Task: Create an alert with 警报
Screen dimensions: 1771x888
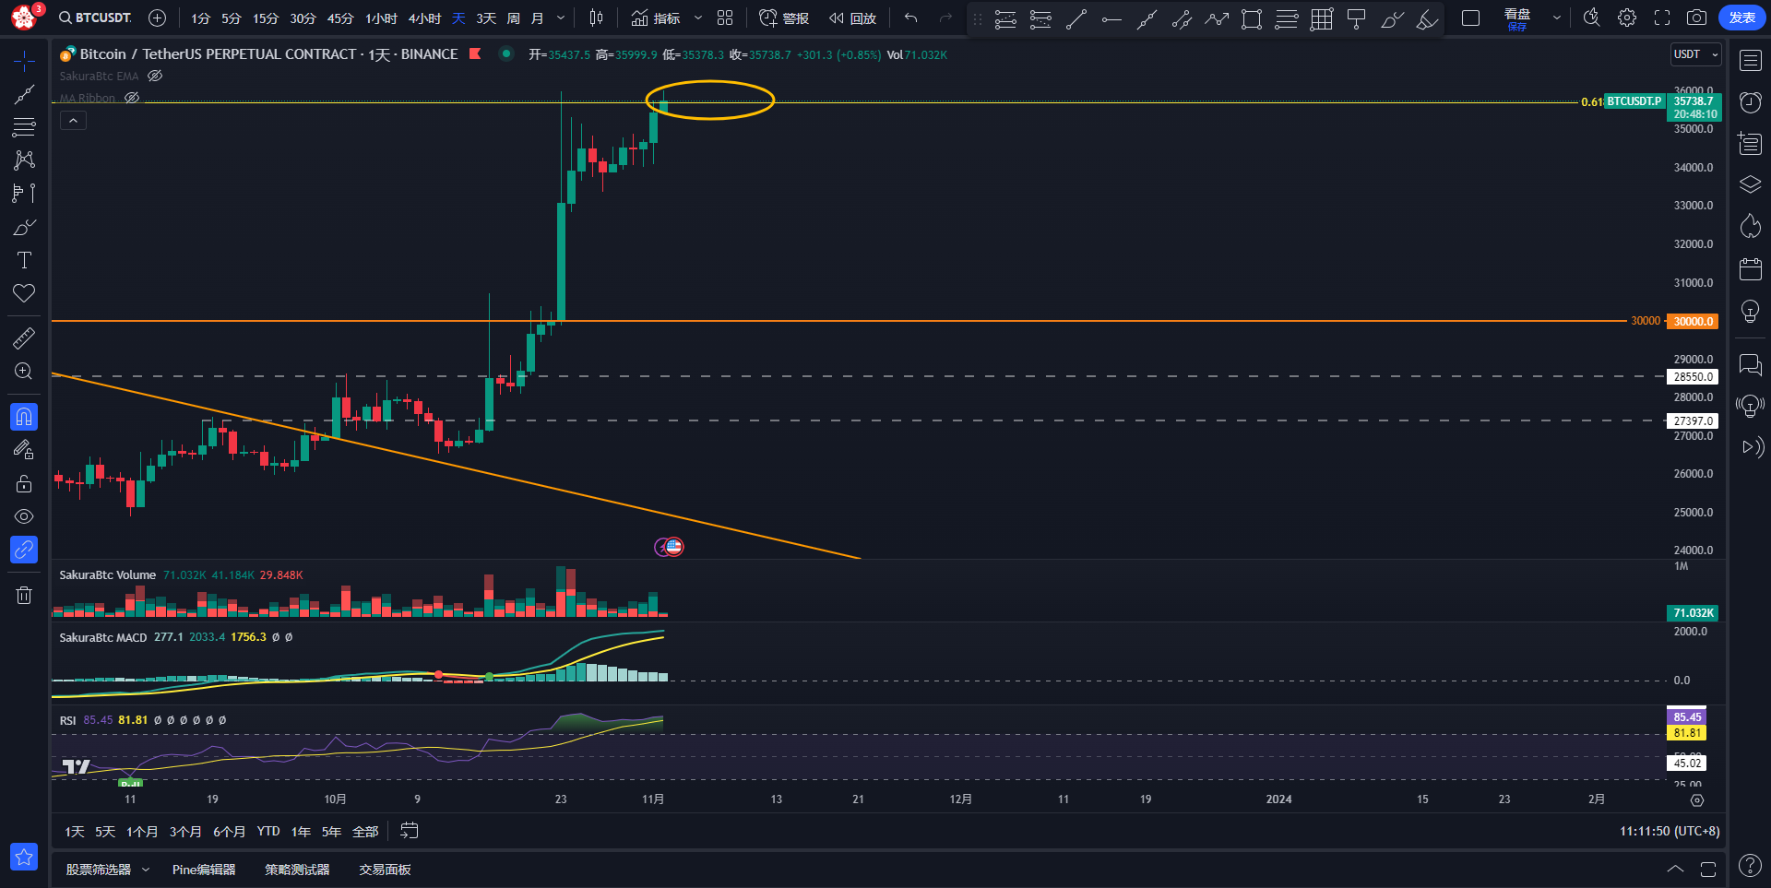Action: pos(784,18)
